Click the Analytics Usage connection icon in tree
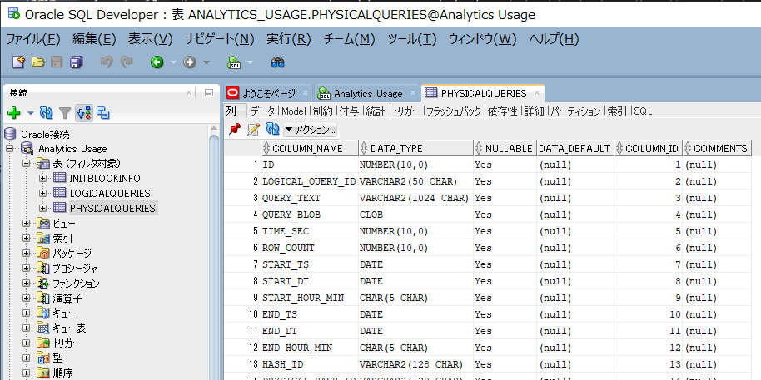This screenshot has width=761, height=380. click(27, 148)
